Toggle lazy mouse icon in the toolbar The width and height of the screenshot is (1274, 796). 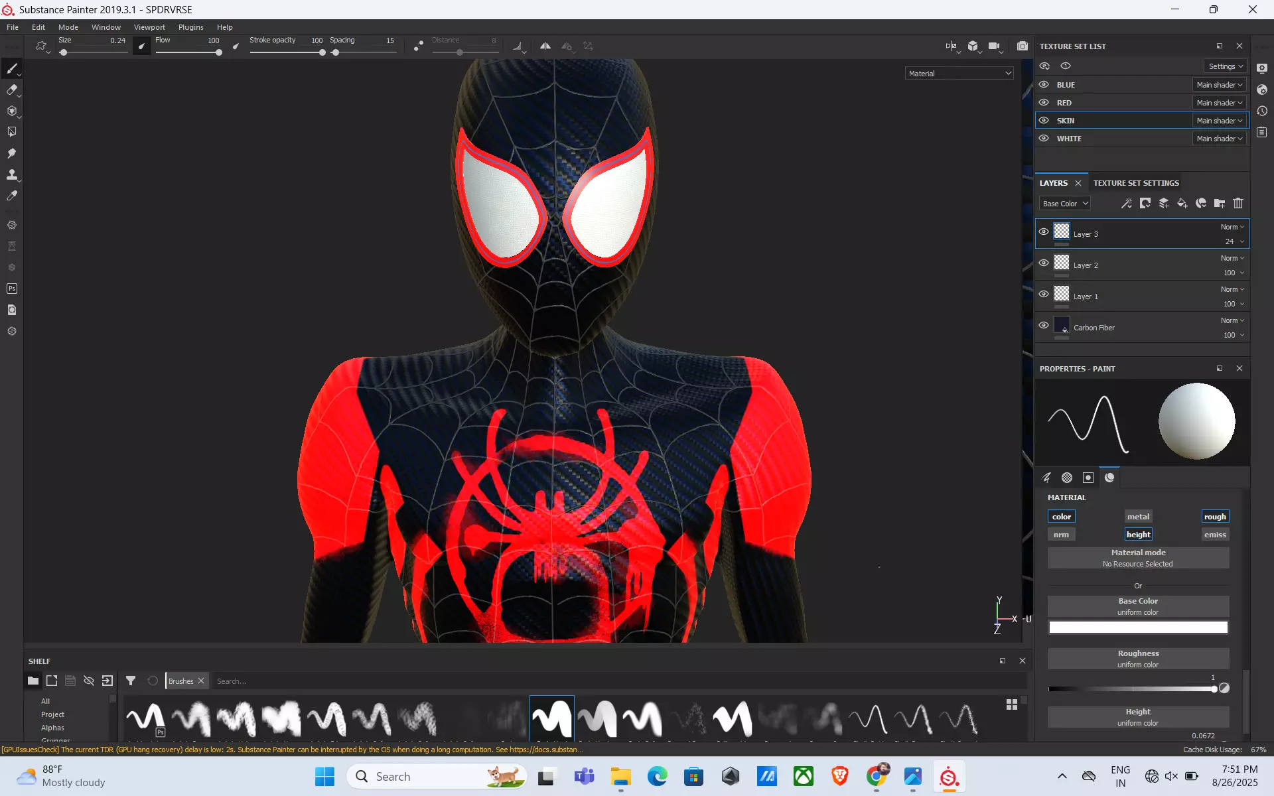(418, 46)
